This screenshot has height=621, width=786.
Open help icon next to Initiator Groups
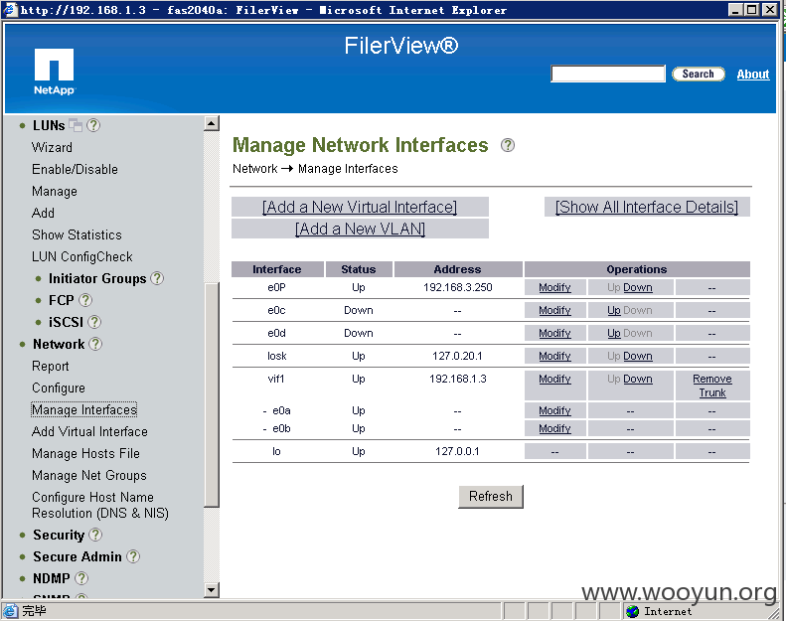point(157,278)
